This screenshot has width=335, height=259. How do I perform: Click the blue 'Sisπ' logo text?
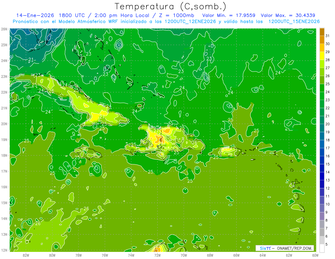click(x=265, y=248)
